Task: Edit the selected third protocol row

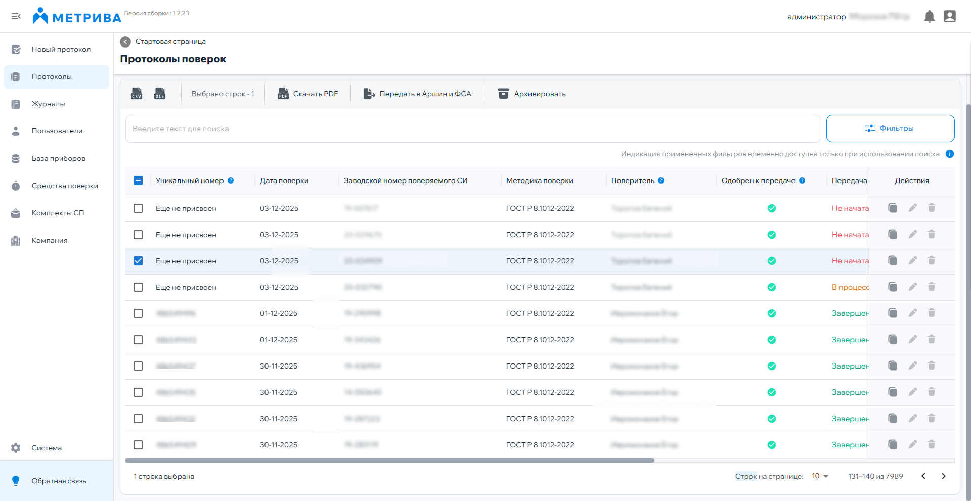Action: 912,261
